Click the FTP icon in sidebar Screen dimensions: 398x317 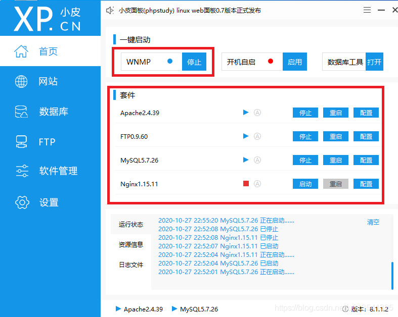[x=21, y=141]
